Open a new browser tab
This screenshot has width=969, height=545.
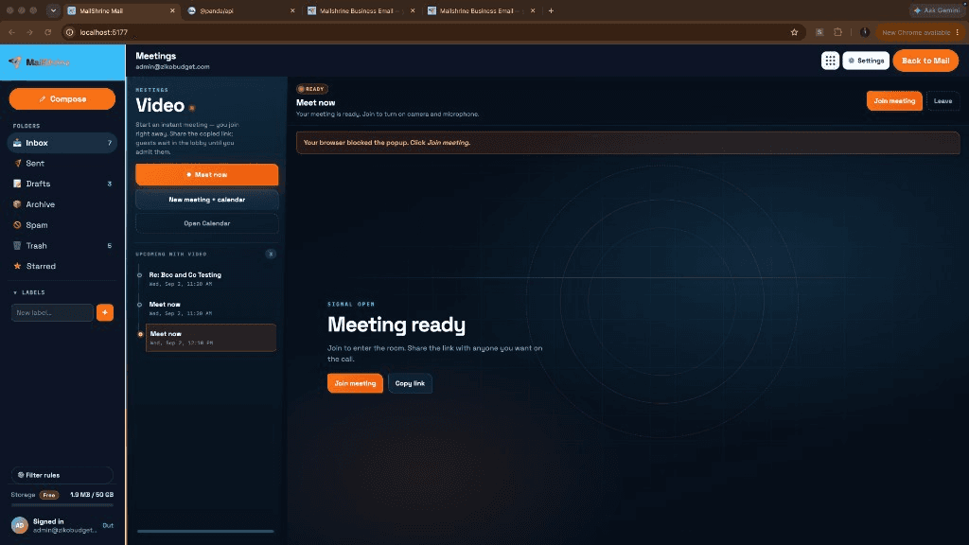click(551, 10)
